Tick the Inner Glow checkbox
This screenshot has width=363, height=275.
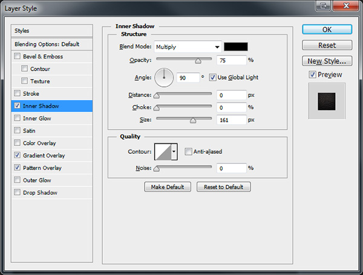17,118
